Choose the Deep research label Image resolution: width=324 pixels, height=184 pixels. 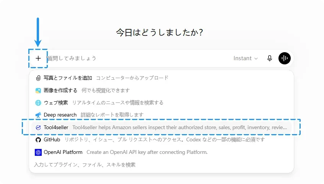coord(60,115)
